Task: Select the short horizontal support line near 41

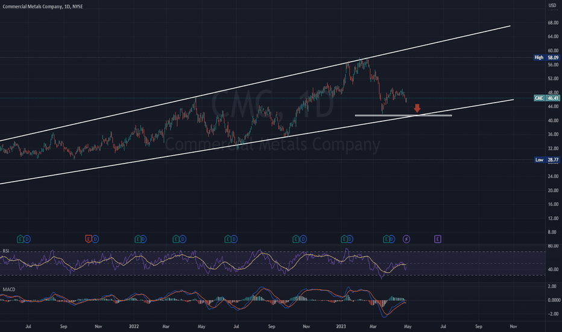Action: click(403, 115)
